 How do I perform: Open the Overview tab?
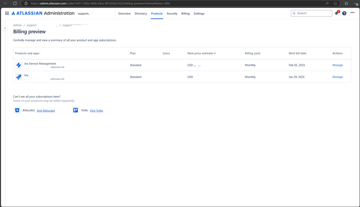pyautogui.click(x=124, y=14)
